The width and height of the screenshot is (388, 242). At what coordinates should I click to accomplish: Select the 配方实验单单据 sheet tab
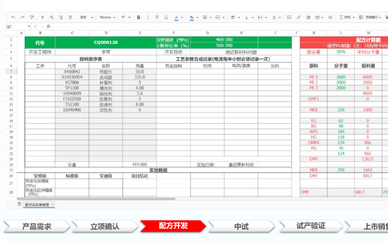(39, 204)
